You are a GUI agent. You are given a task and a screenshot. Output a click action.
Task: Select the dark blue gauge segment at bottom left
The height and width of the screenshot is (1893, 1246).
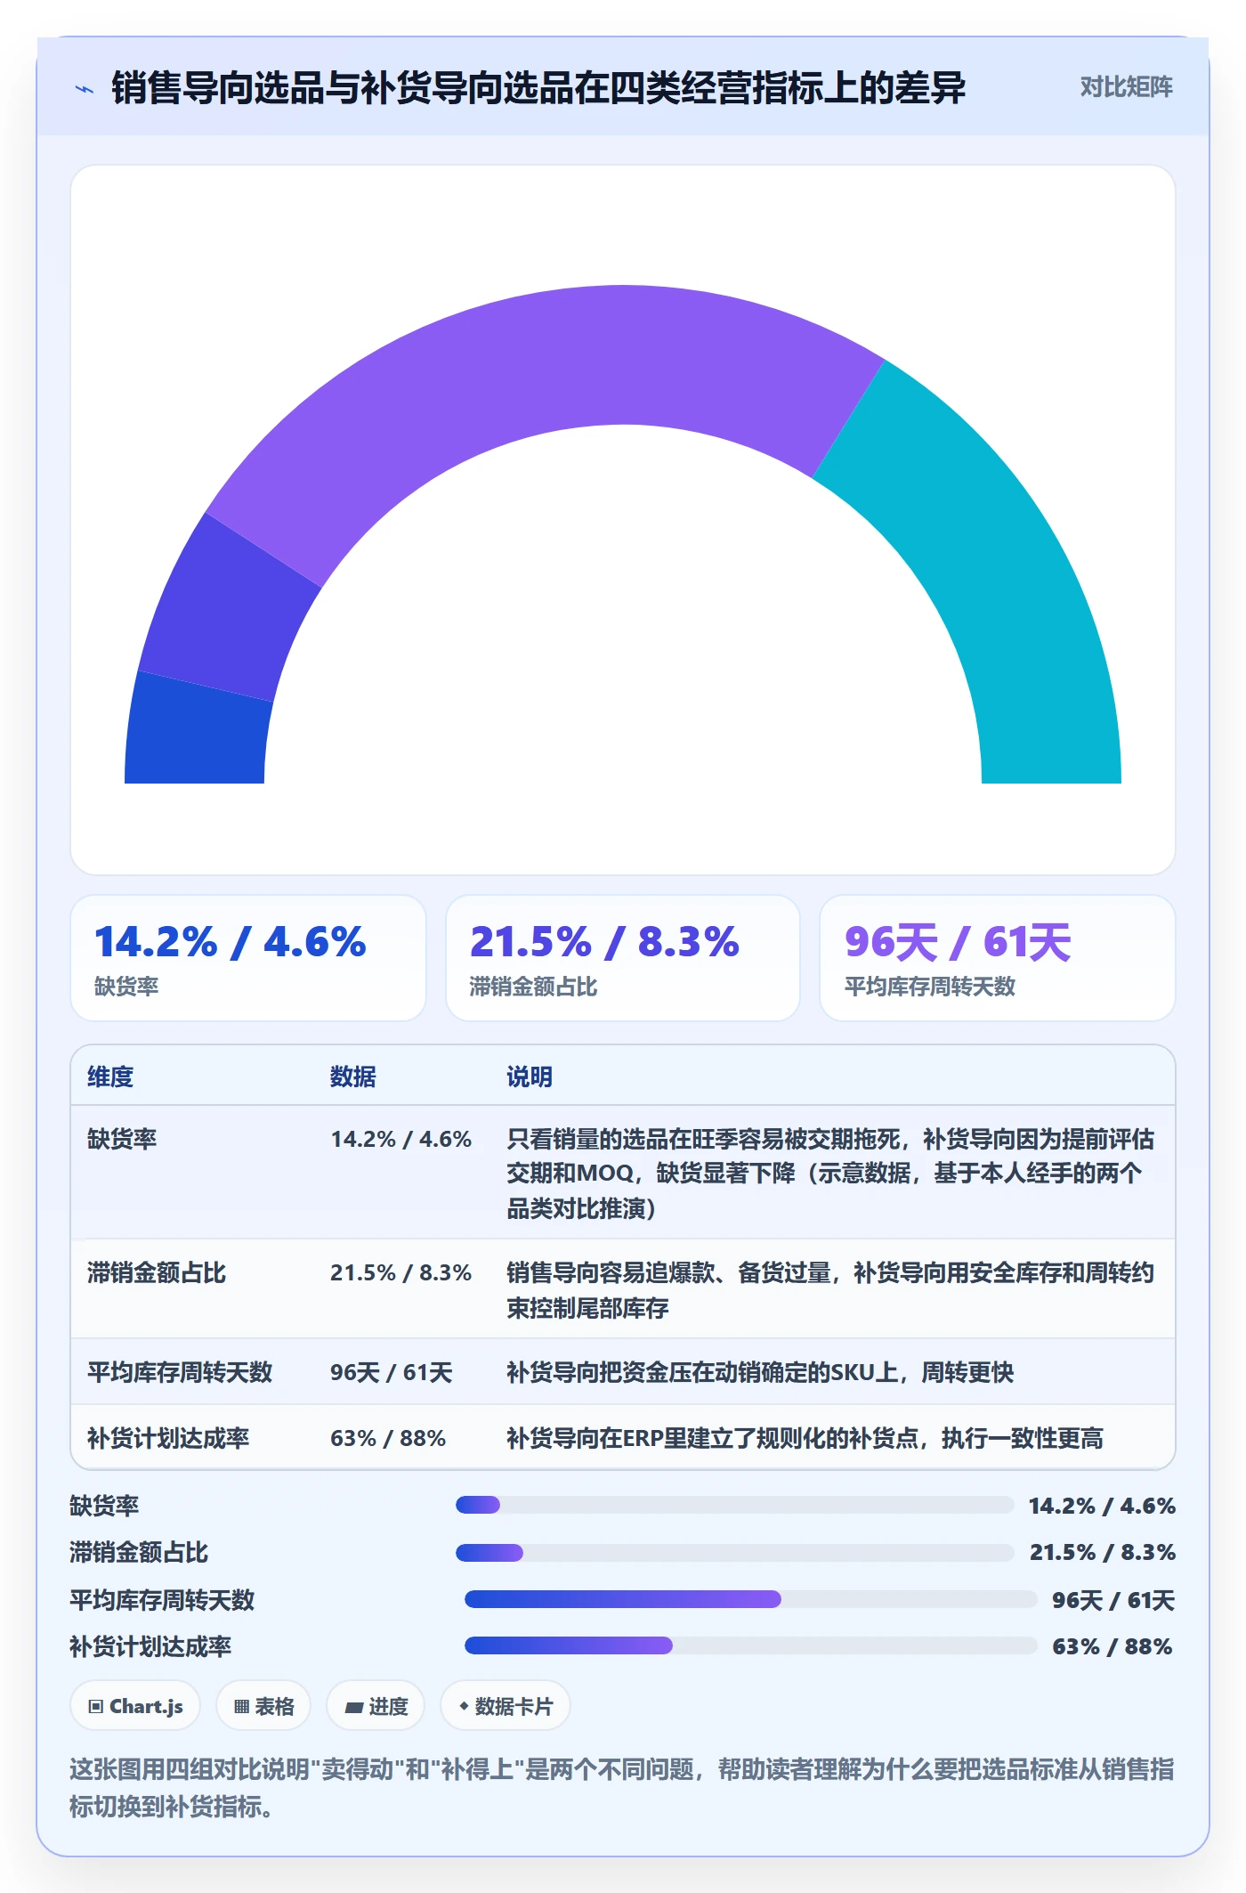pos(198,730)
